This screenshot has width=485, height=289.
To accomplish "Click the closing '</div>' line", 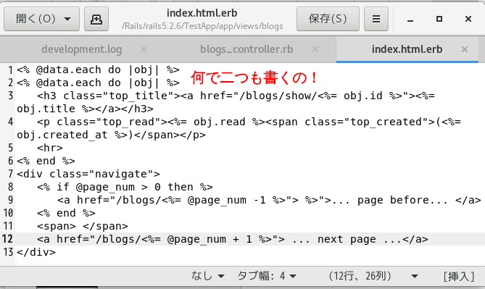I will coord(36,252).
